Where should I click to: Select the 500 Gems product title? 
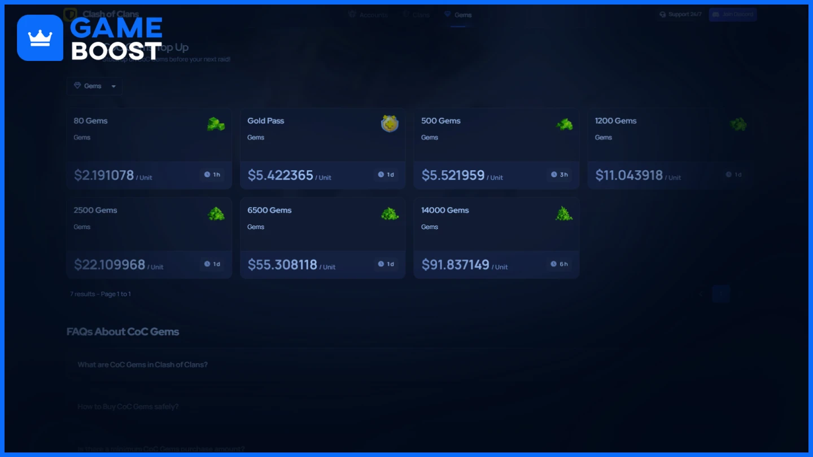[441, 121]
